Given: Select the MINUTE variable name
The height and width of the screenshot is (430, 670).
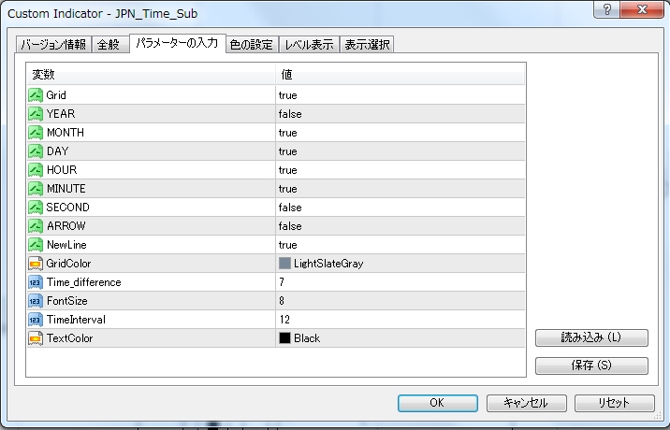Looking at the screenshot, I should coord(66,189).
